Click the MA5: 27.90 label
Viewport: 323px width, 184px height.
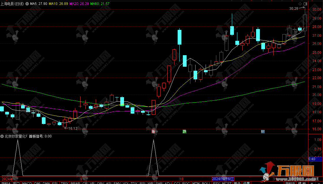[x=39, y=4]
